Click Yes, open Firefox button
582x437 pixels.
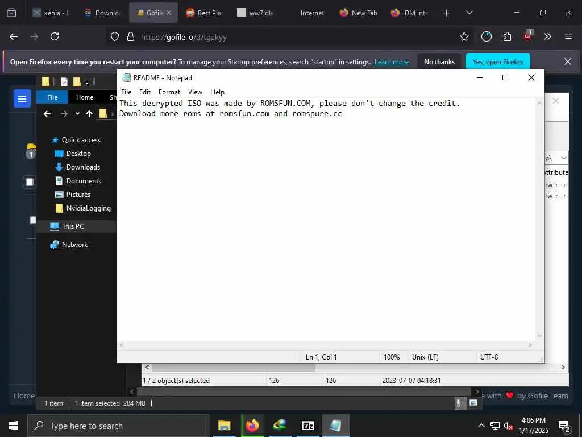pyautogui.click(x=498, y=62)
